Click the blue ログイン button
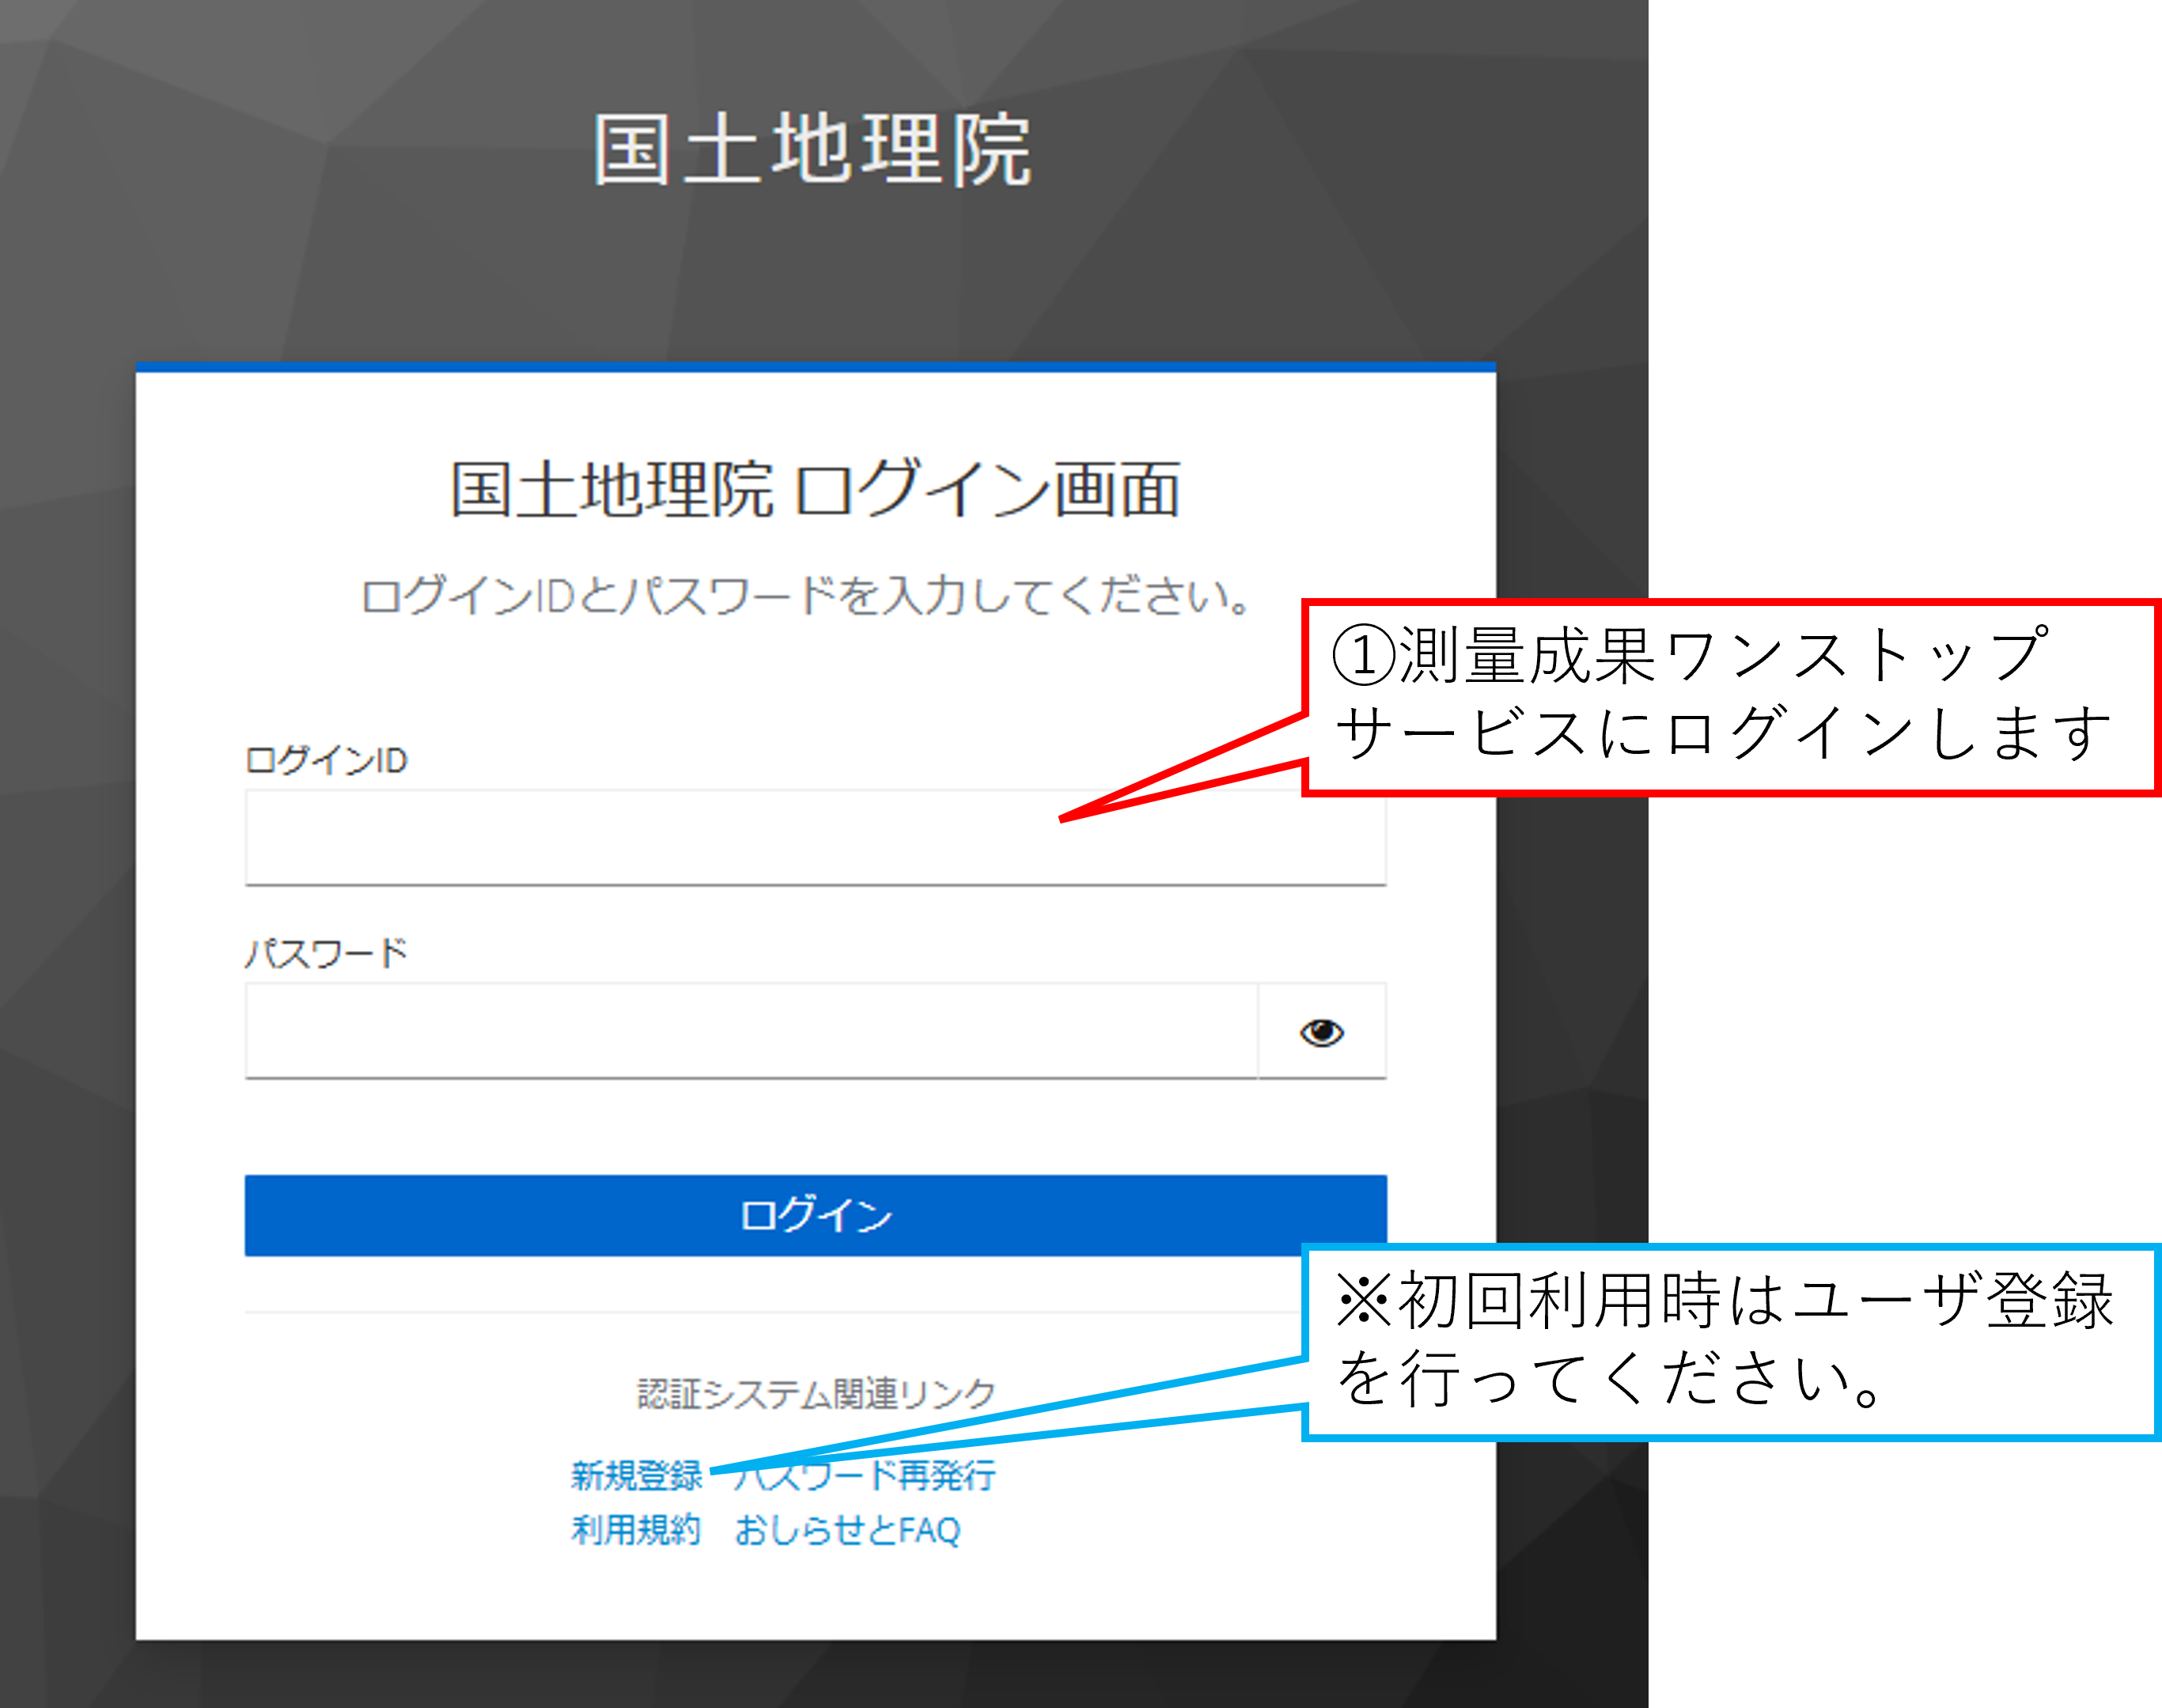2162x1708 pixels. point(815,1215)
